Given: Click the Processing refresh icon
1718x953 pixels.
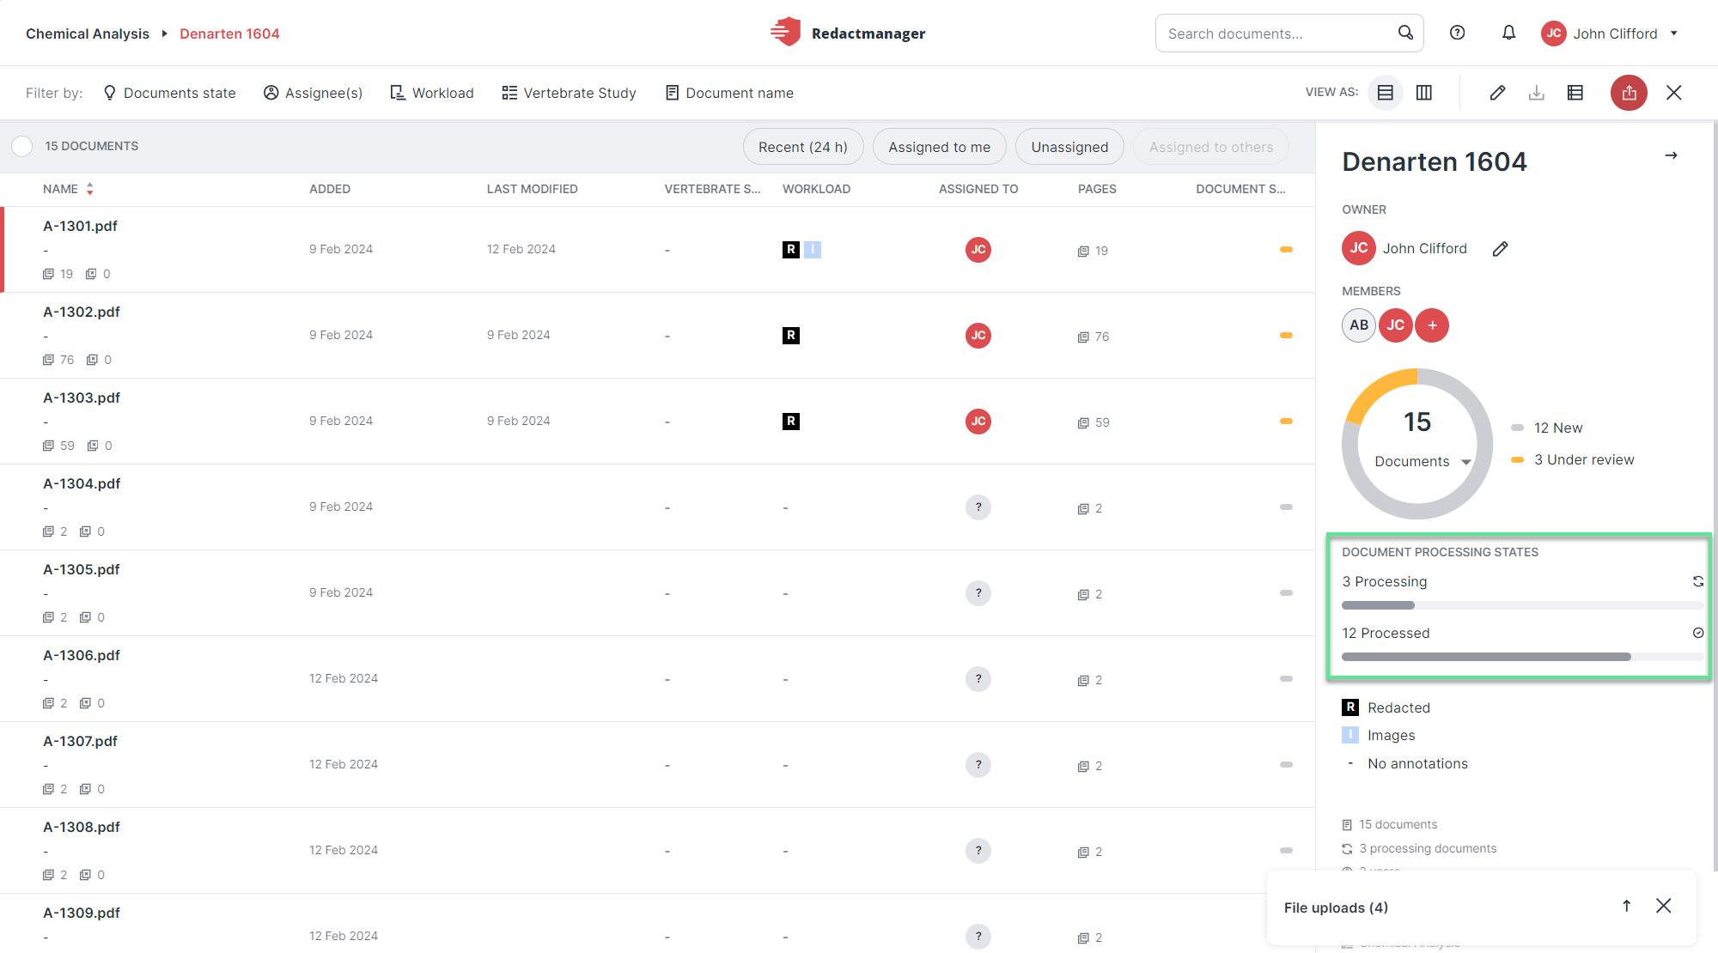Looking at the screenshot, I should coord(1698,581).
